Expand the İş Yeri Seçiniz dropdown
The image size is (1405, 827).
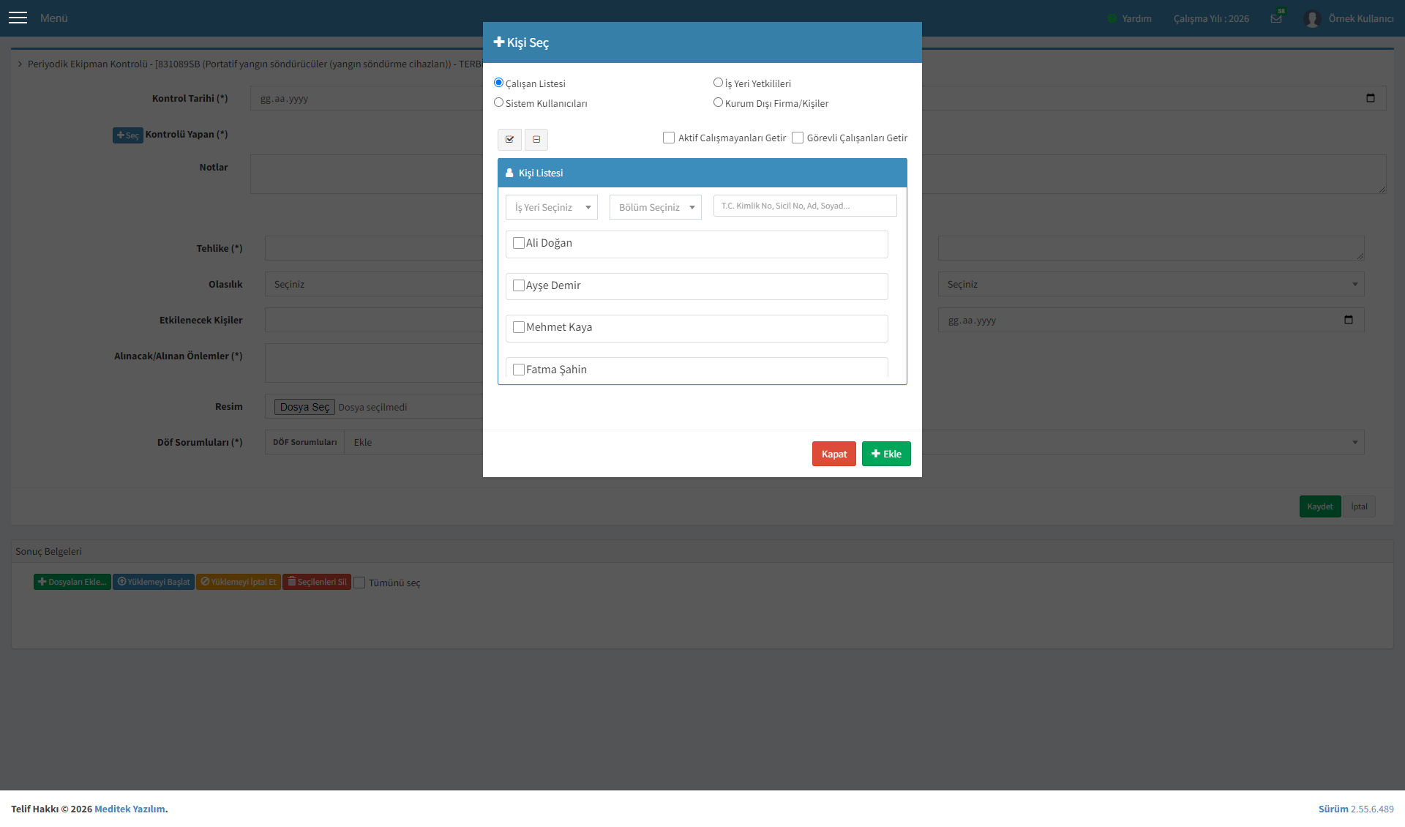[552, 207]
